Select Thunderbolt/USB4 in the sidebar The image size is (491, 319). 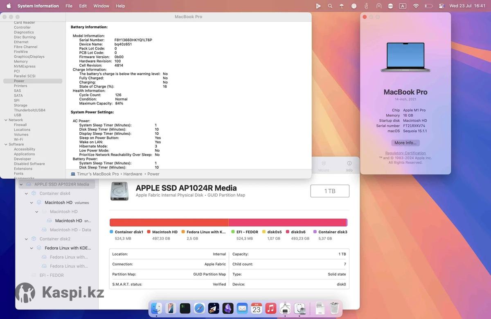(29, 110)
